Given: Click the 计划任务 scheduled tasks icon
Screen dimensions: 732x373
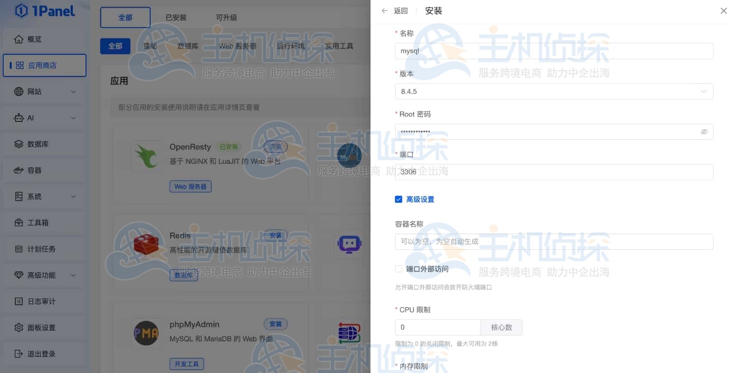Looking at the screenshot, I should coord(19,249).
